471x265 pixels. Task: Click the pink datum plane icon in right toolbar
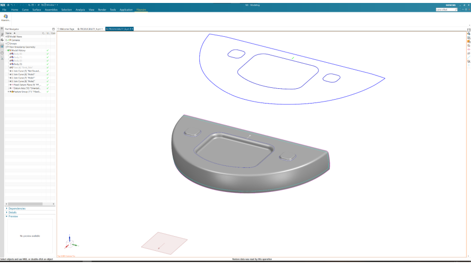tap(469, 50)
